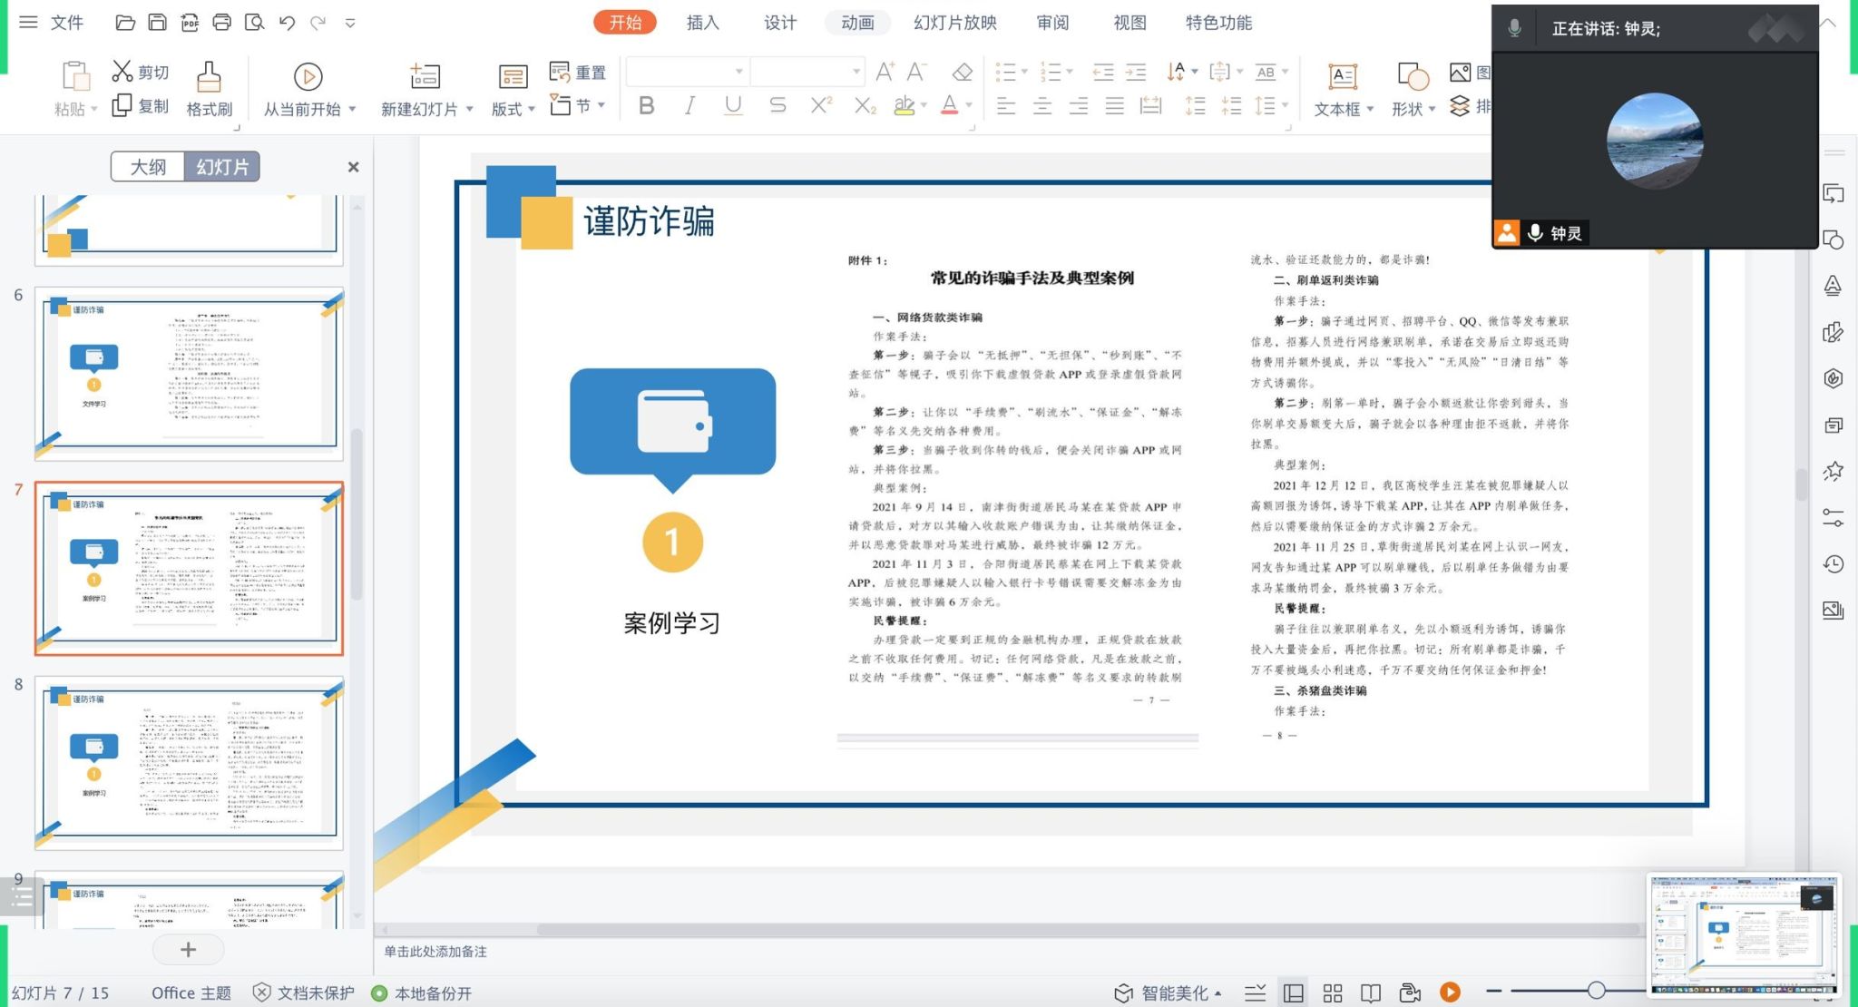This screenshot has width=1858, height=1007.
Task: Toggle italic formatting
Action: (689, 106)
